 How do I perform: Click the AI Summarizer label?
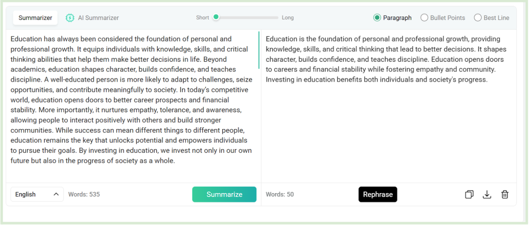pyautogui.click(x=98, y=17)
